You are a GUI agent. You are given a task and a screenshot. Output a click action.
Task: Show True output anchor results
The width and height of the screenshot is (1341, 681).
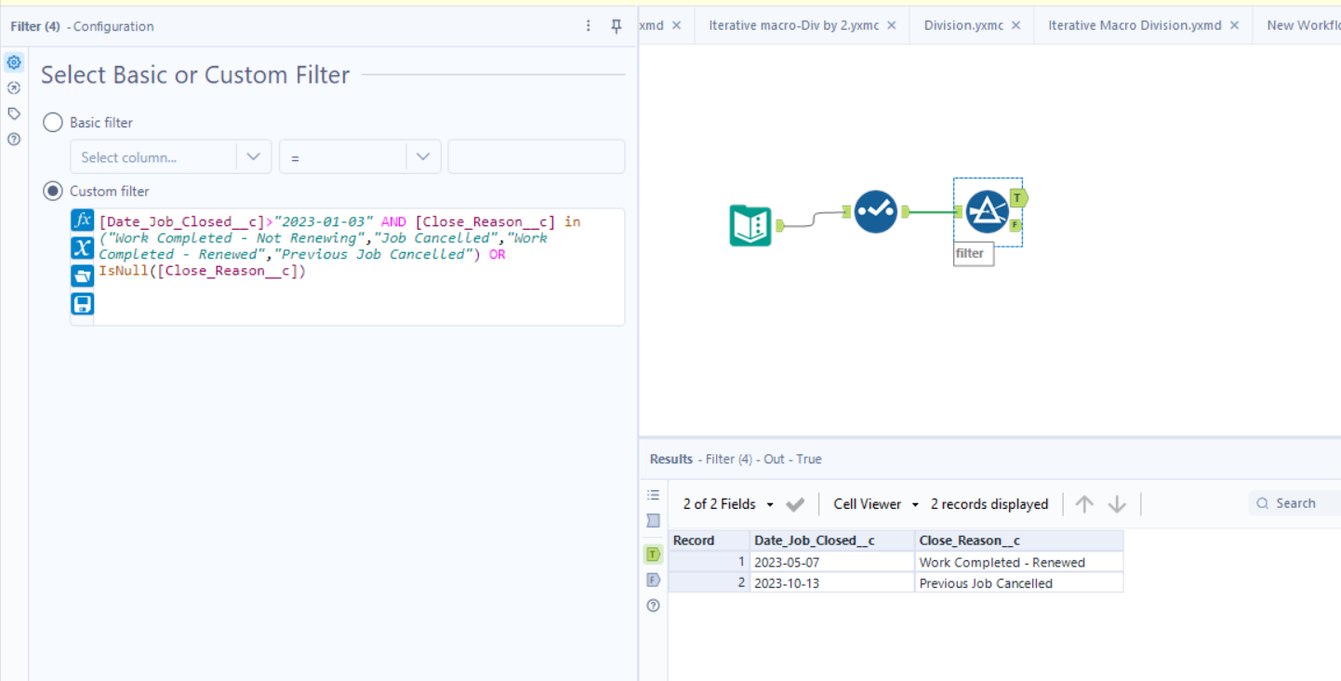(x=653, y=554)
